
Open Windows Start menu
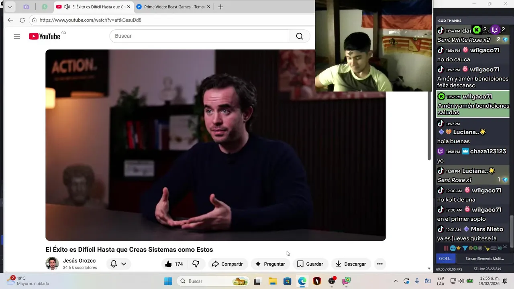click(x=168, y=281)
